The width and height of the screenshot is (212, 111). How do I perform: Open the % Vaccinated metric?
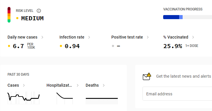(176, 37)
